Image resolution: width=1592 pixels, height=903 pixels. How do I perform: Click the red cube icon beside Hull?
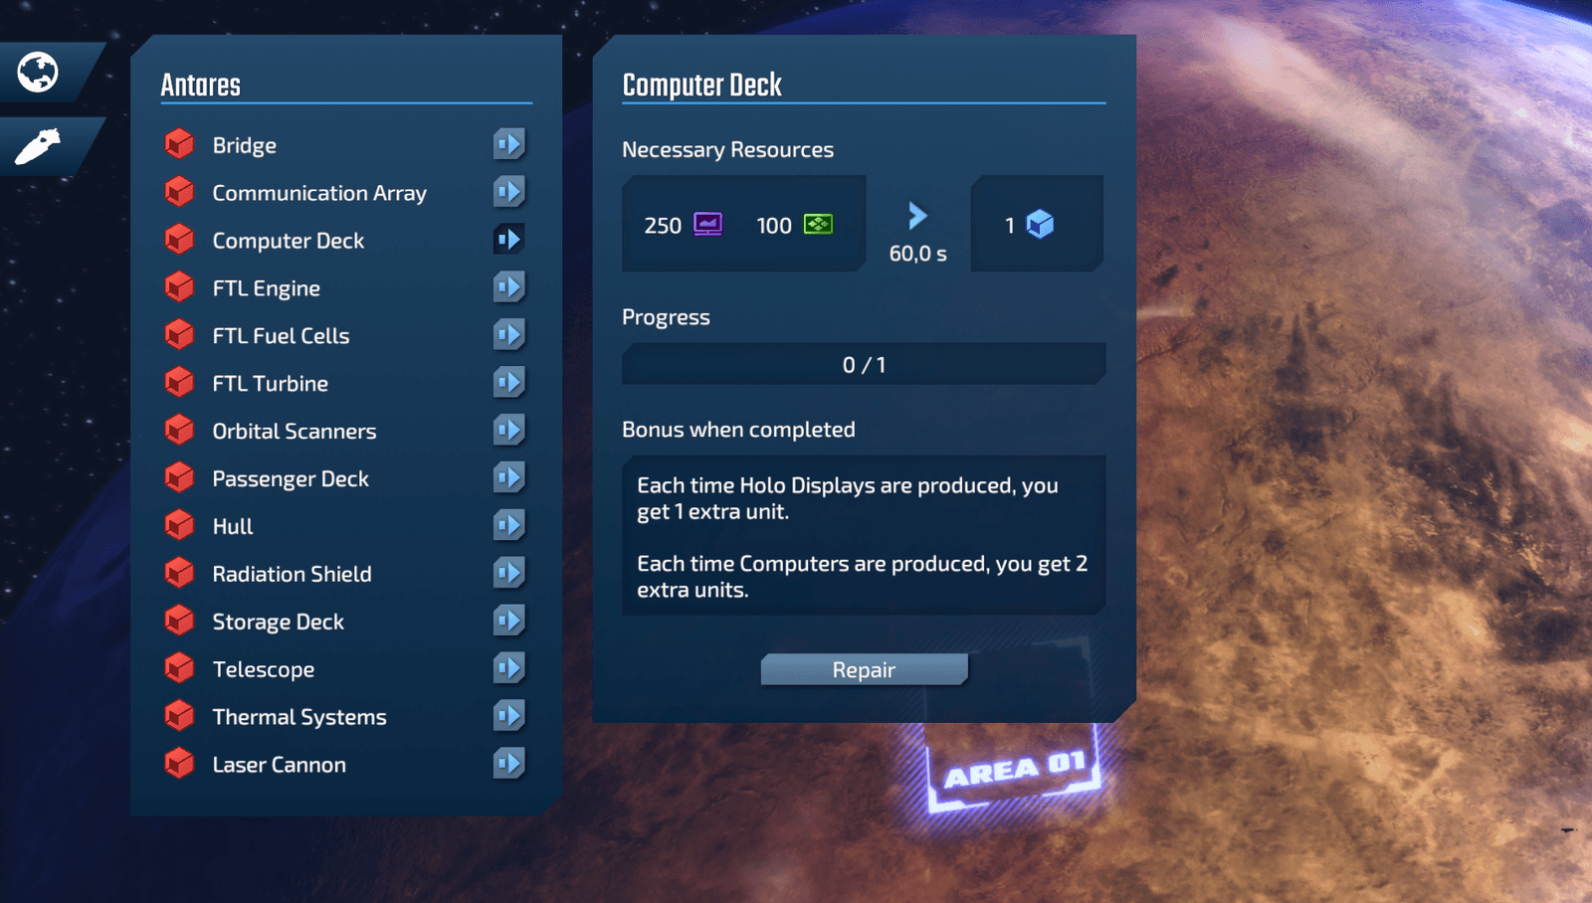179,525
